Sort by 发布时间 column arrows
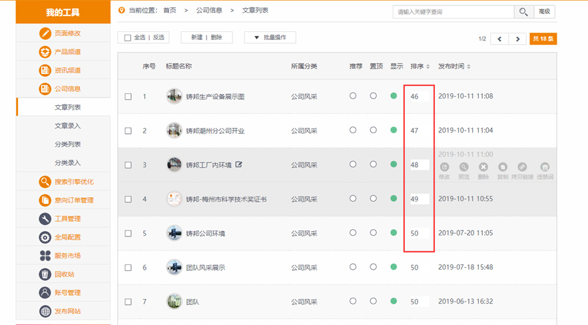Viewport: 588px width, 325px height. coord(469,67)
